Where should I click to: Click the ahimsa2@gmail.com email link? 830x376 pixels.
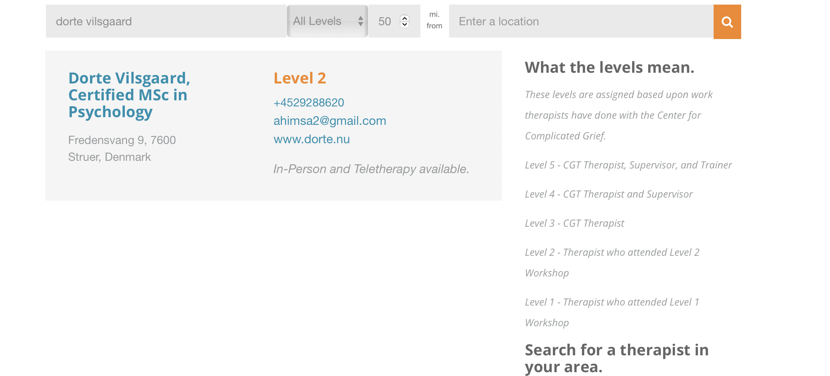(330, 121)
